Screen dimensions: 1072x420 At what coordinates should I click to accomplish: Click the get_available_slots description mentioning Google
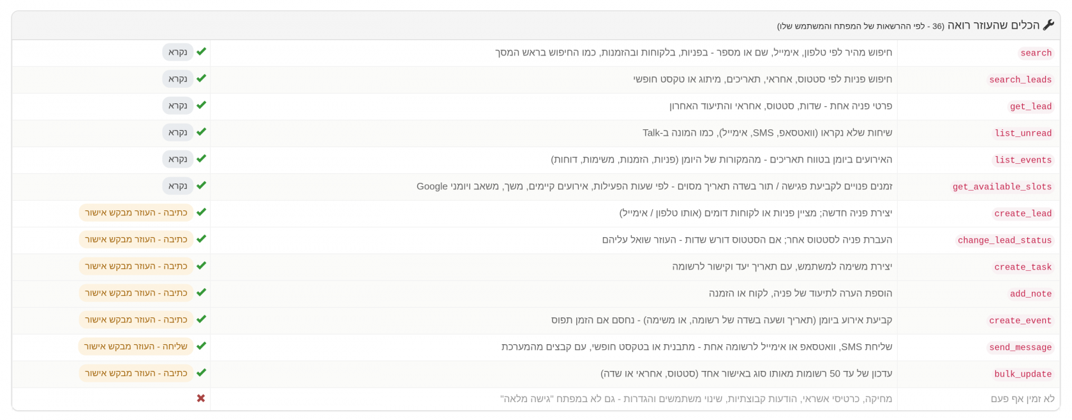(x=654, y=186)
